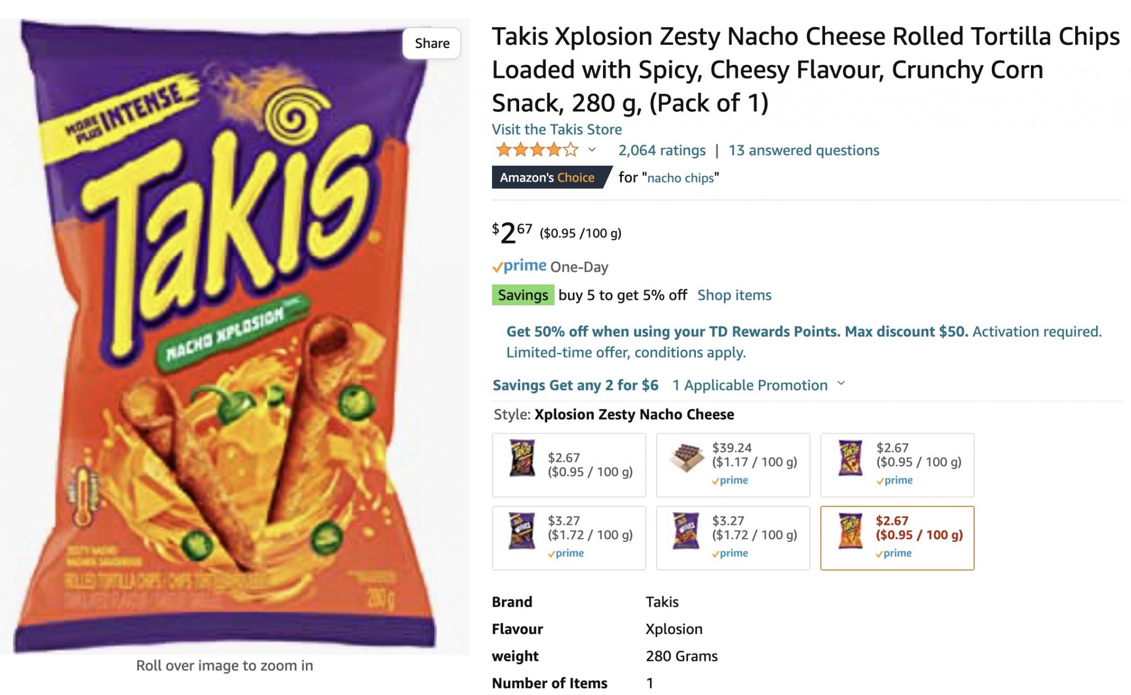The image size is (1131, 695).
Task: Open the 2,064 ratings link
Action: pos(660,150)
